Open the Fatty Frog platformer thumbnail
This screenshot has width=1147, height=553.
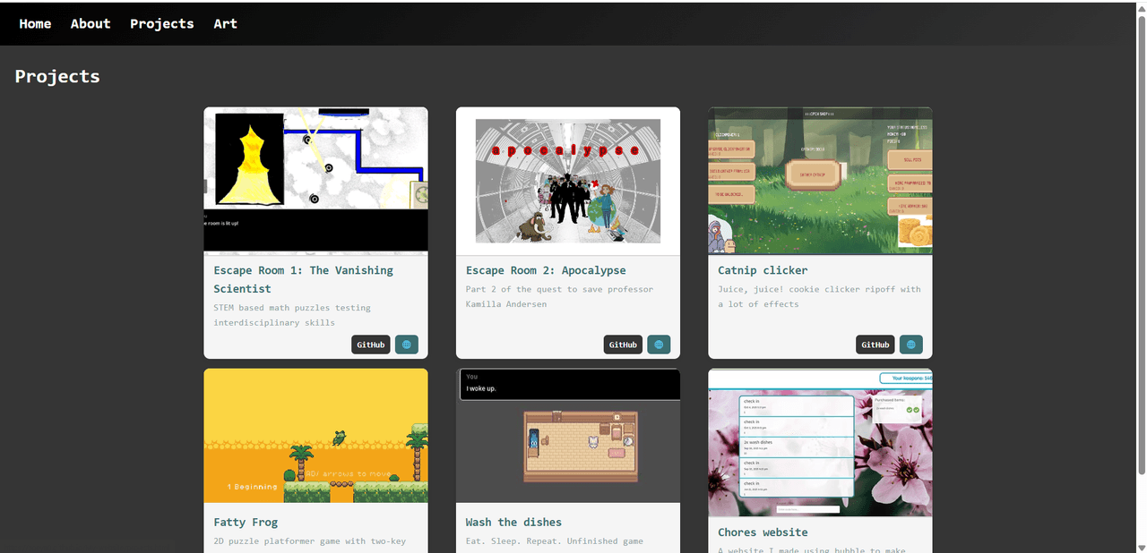coord(315,436)
